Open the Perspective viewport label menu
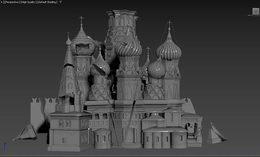260x157 pixels. (x=12, y=2)
